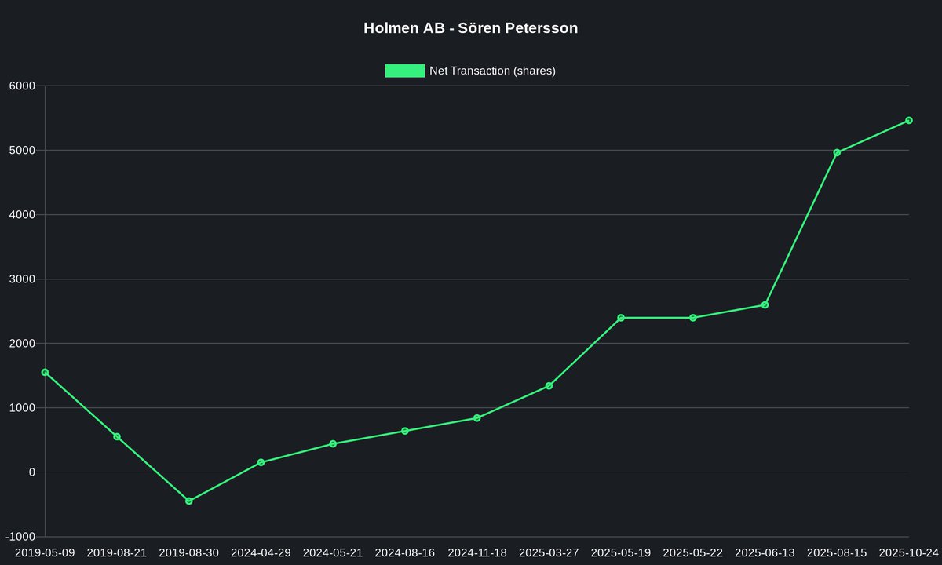Select the 2025-06-13 data point

pos(765,304)
